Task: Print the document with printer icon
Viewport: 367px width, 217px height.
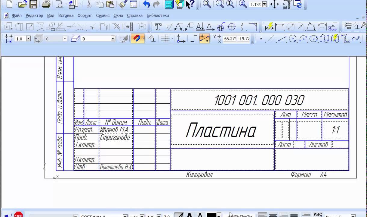Action: (x=46, y=4)
